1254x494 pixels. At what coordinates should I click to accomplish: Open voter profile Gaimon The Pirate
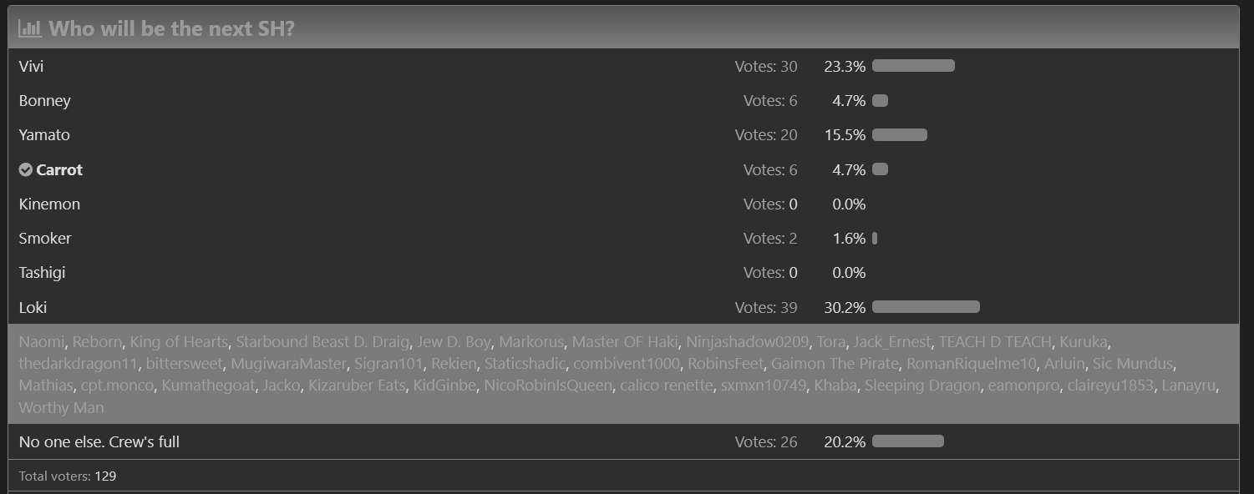pyautogui.click(x=835, y=364)
